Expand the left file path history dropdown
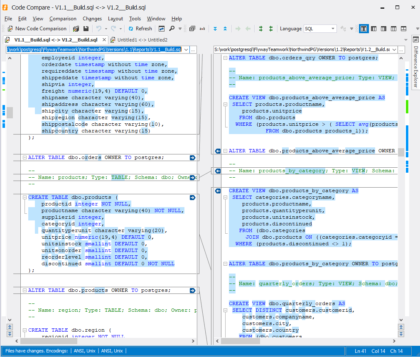This screenshot has height=357, width=420. [x=186, y=49]
